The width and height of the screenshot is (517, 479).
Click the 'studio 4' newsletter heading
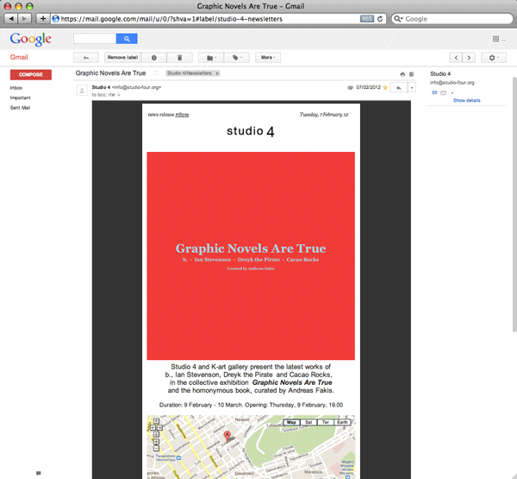251,131
